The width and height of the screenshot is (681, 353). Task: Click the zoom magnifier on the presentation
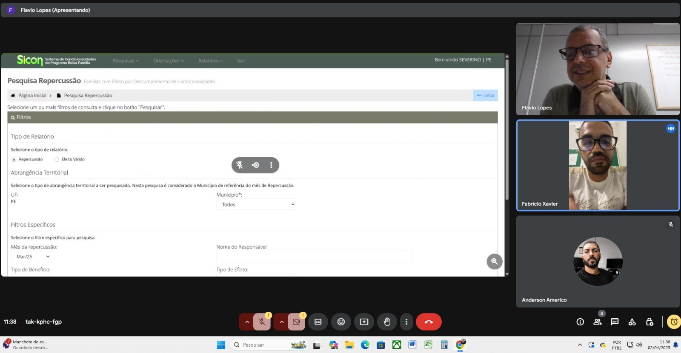tap(494, 261)
